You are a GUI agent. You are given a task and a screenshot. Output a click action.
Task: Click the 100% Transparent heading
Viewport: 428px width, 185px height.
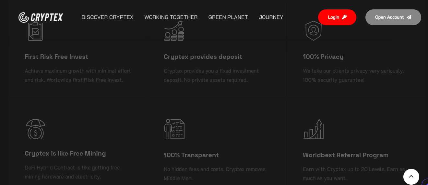(191, 155)
